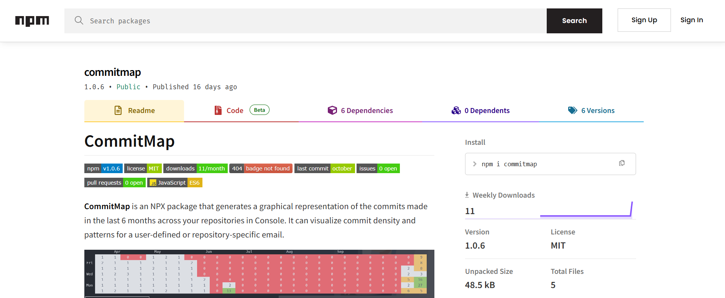Select the Readme tab
Screen dimensions: 725x298
click(x=134, y=111)
